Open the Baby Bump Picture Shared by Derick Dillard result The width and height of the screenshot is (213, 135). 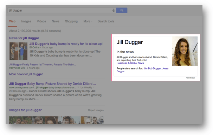click(x=53, y=83)
